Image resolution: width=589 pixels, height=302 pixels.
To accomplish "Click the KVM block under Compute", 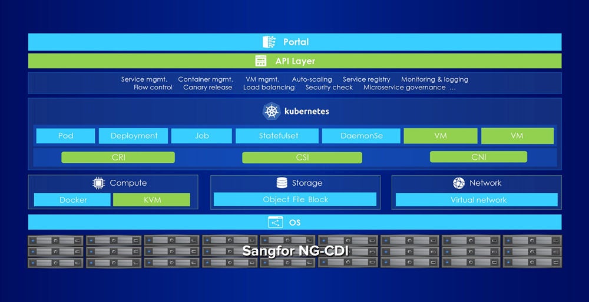I will [151, 200].
